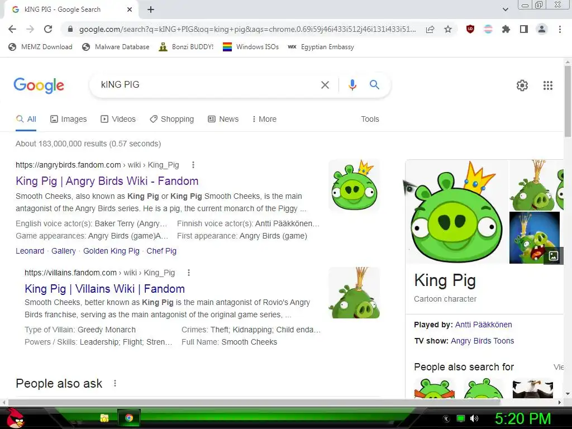
Task: Open the Angry Birds Toons link
Action: pos(482,341)
